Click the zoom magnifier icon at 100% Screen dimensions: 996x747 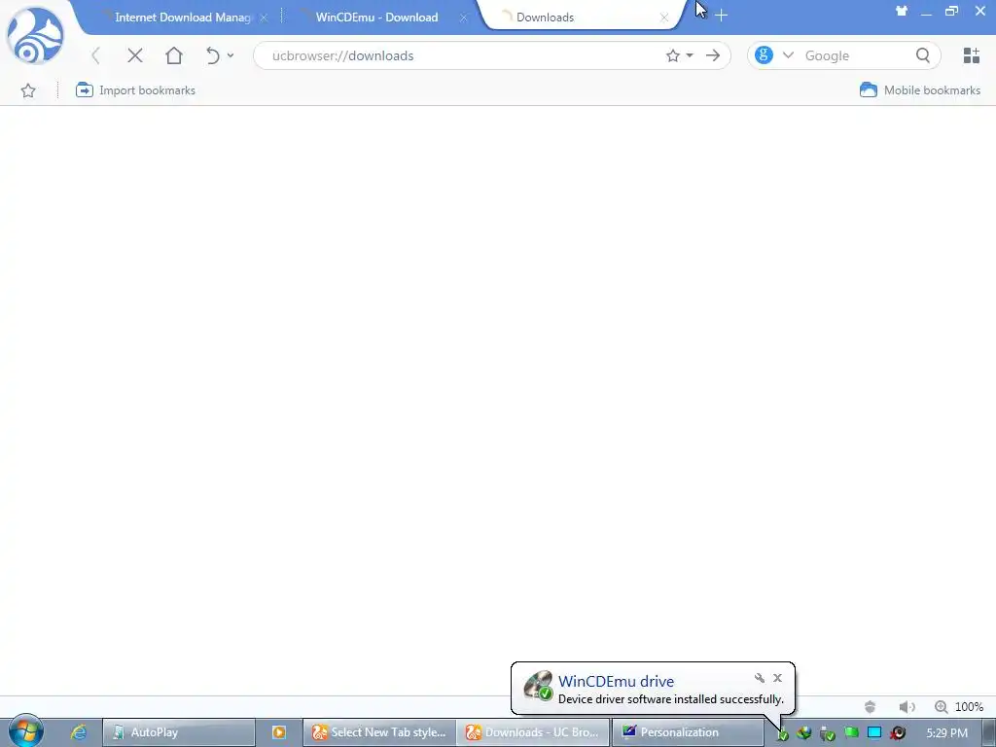coord(941,706)
